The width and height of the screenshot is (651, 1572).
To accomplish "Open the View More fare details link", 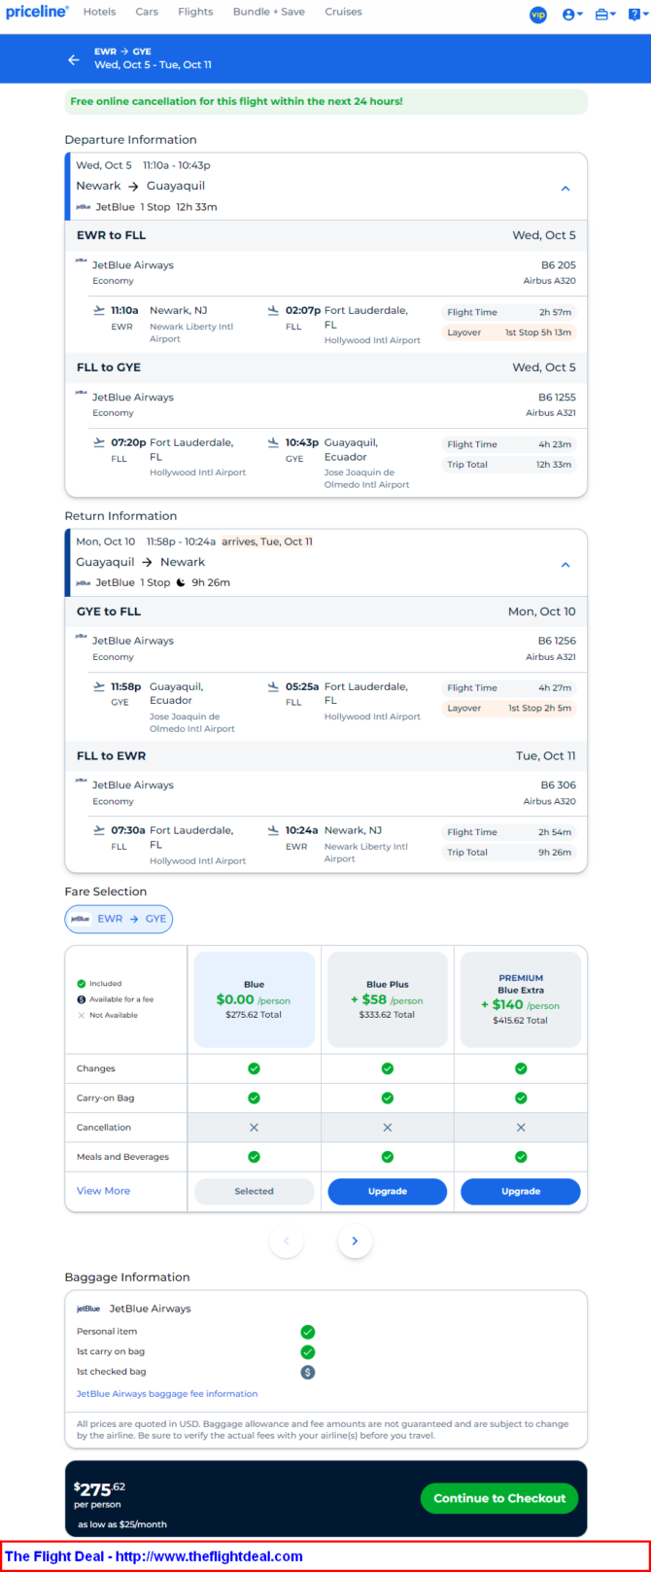I will 103,1191.
